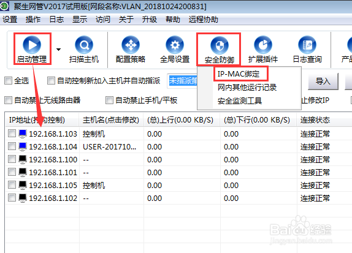Check the box for host 192.168.1.103
The image size is (352, 253).
(12, 134)
